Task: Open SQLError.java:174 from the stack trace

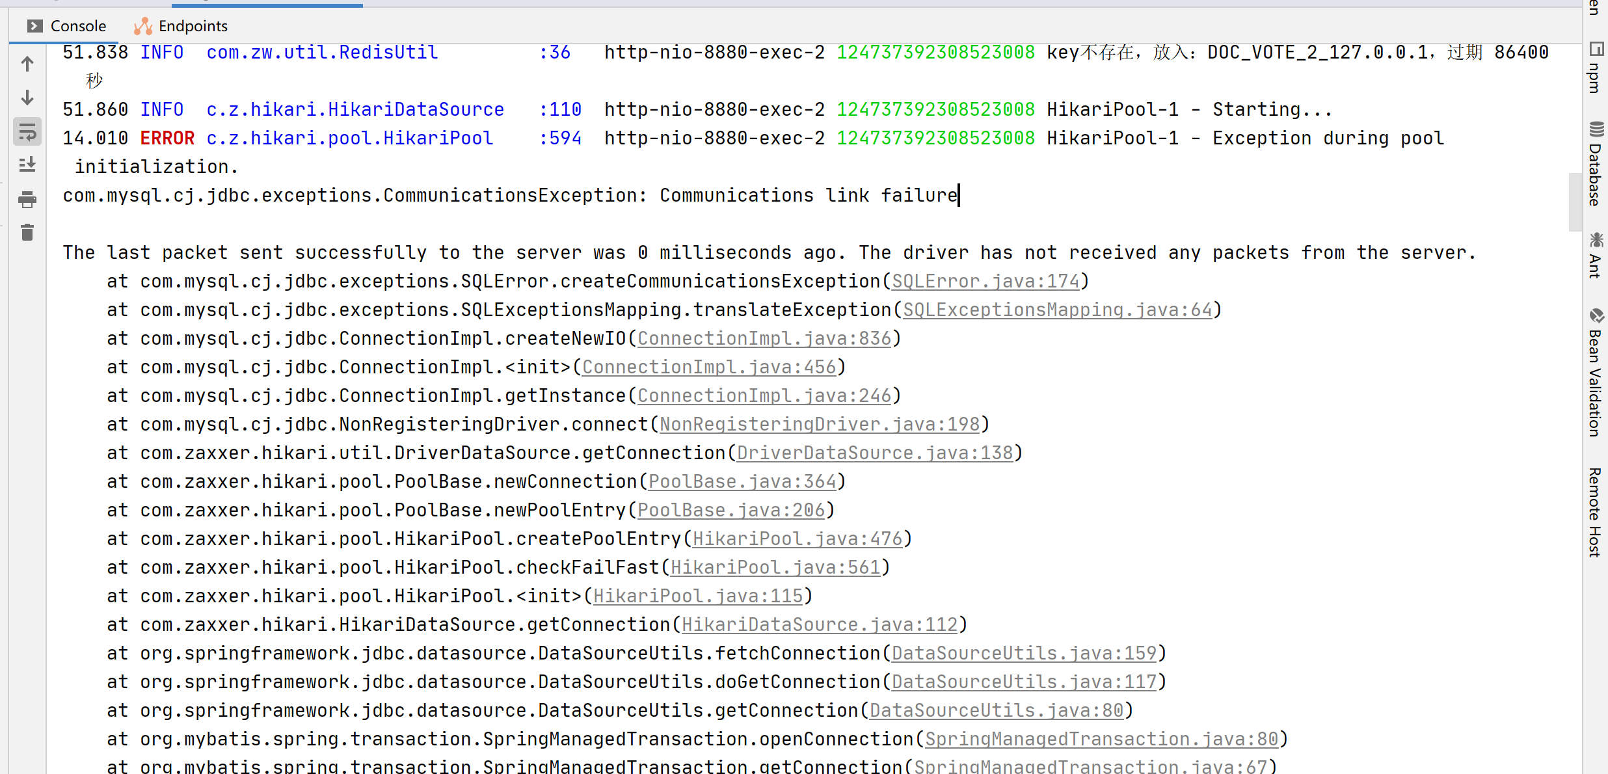Action: (x=985, y=281)
